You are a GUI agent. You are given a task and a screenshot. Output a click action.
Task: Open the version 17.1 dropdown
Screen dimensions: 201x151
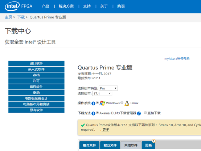[102, 93]
